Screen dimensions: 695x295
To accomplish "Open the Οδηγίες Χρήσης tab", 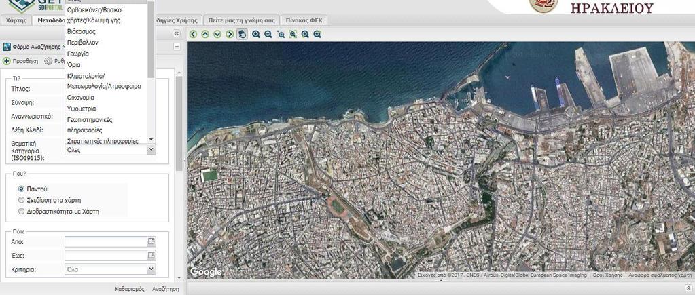I will [x=177, y=20].
